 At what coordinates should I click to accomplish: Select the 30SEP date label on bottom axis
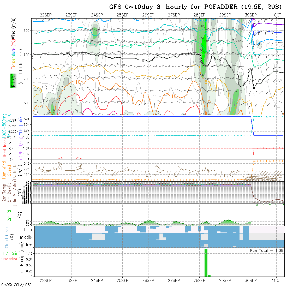pyautogui.click(x=251, y=280)
